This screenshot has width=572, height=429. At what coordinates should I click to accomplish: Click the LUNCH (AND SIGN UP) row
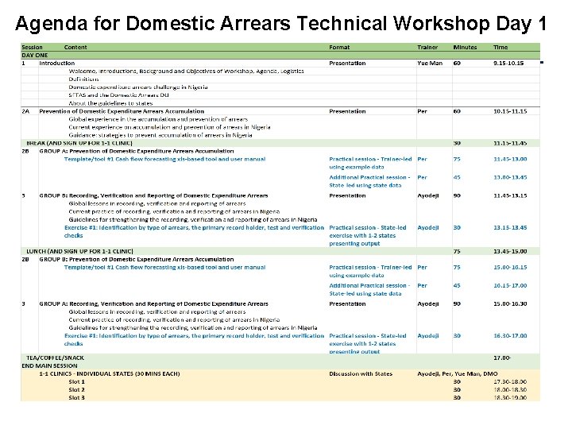(280, 251)
